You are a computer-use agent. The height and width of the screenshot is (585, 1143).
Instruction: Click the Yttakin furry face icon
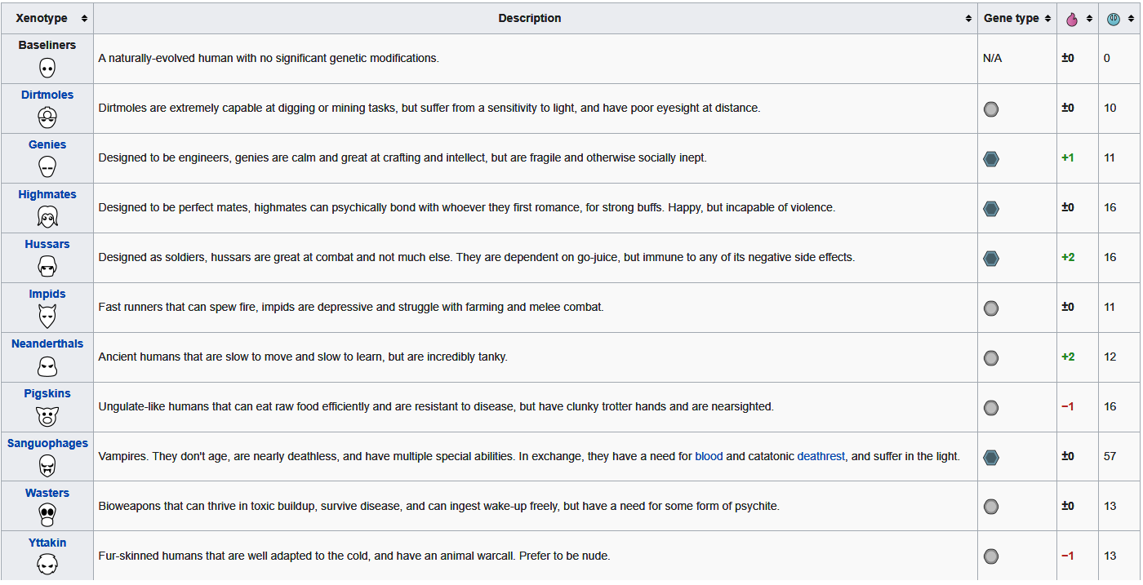(47, 564)
